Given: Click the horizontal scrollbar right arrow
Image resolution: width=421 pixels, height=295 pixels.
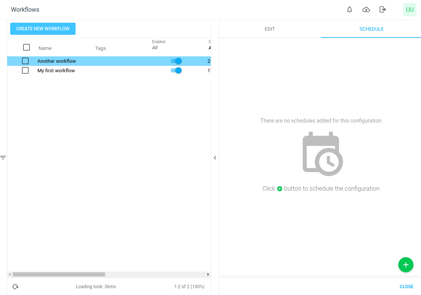Looking at the screenshot, I should tap(208, 274).
